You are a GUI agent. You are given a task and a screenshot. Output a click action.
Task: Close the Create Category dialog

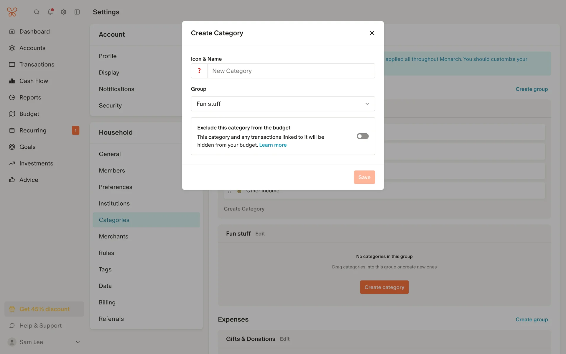click(372, 33)
